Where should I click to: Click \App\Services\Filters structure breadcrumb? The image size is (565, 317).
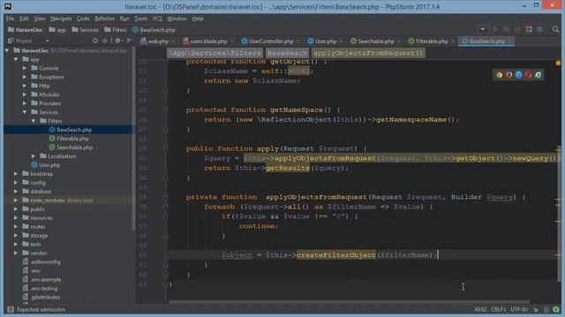coord(215,53)
